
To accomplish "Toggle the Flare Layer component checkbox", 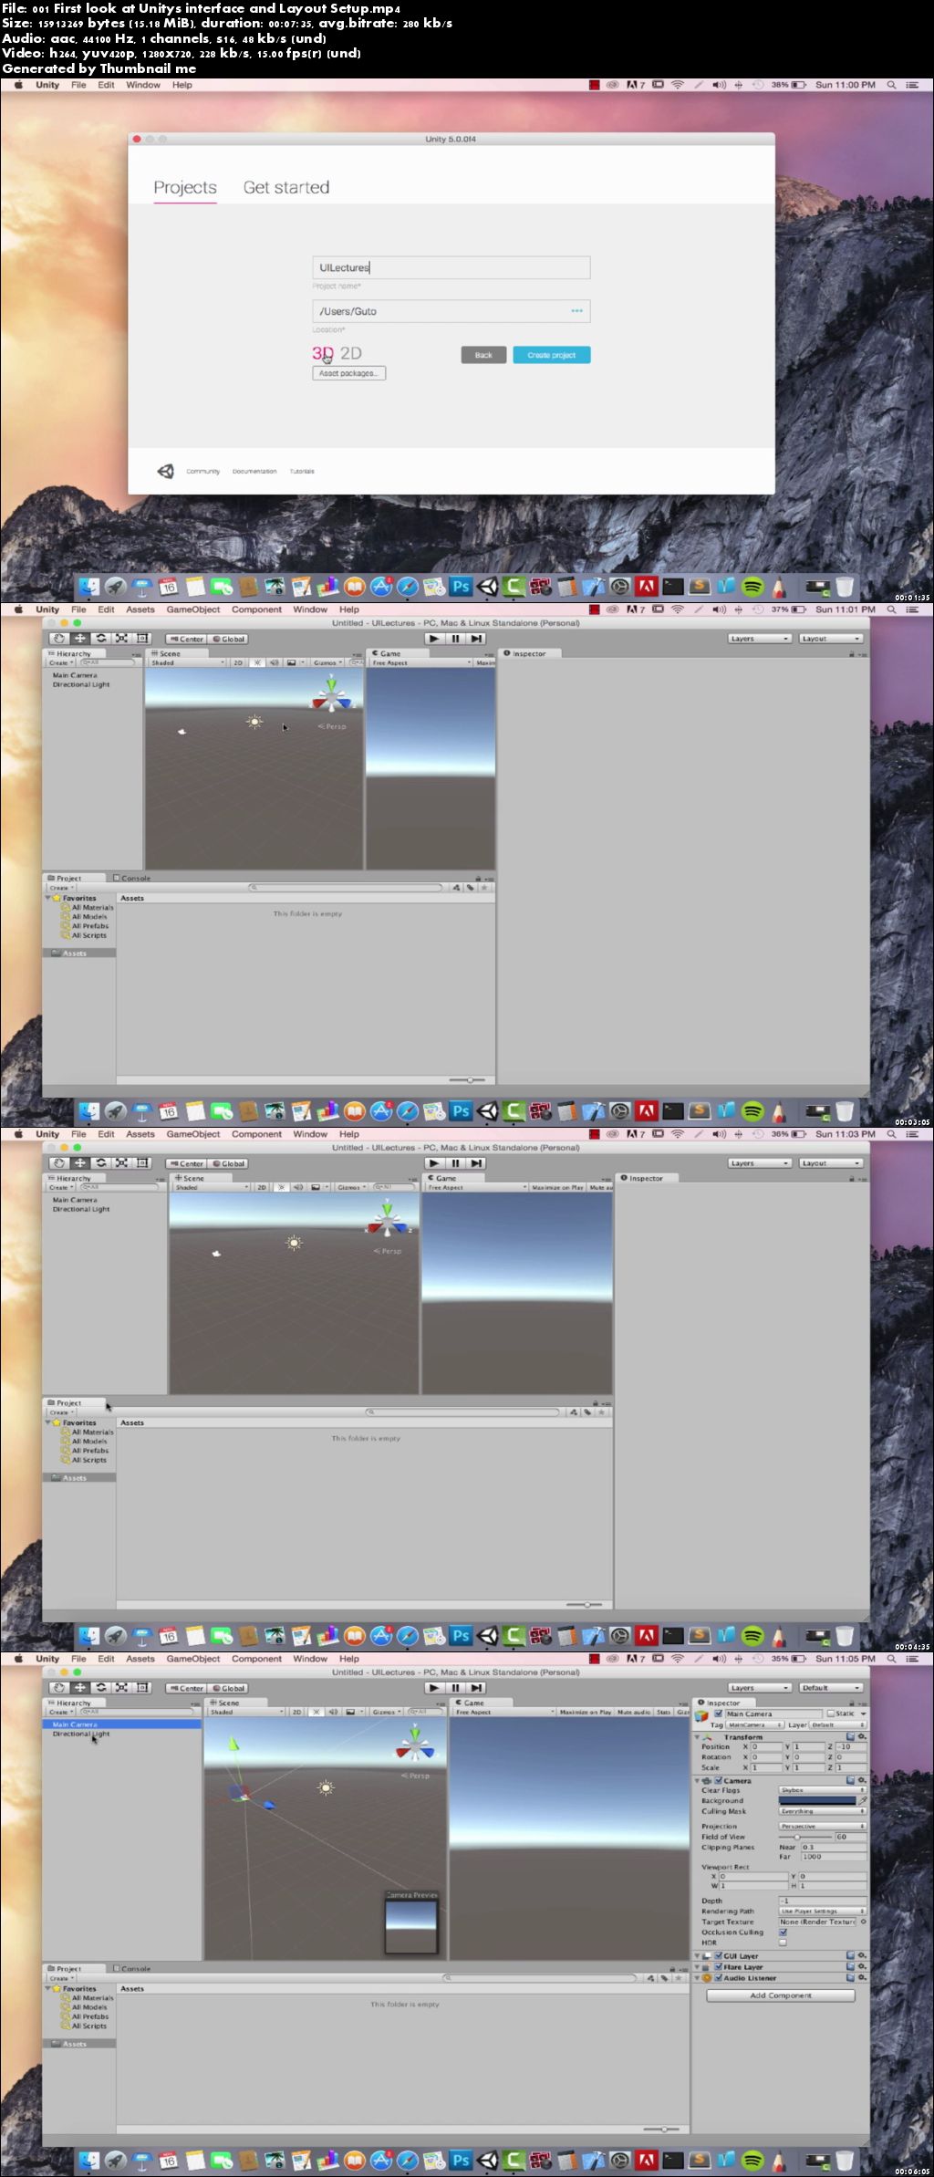I will tap(718, 1966).
